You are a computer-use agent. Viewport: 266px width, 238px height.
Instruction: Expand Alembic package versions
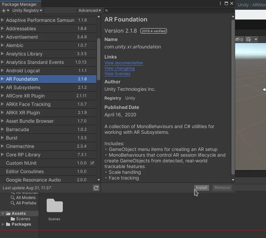tap(2, 45)
